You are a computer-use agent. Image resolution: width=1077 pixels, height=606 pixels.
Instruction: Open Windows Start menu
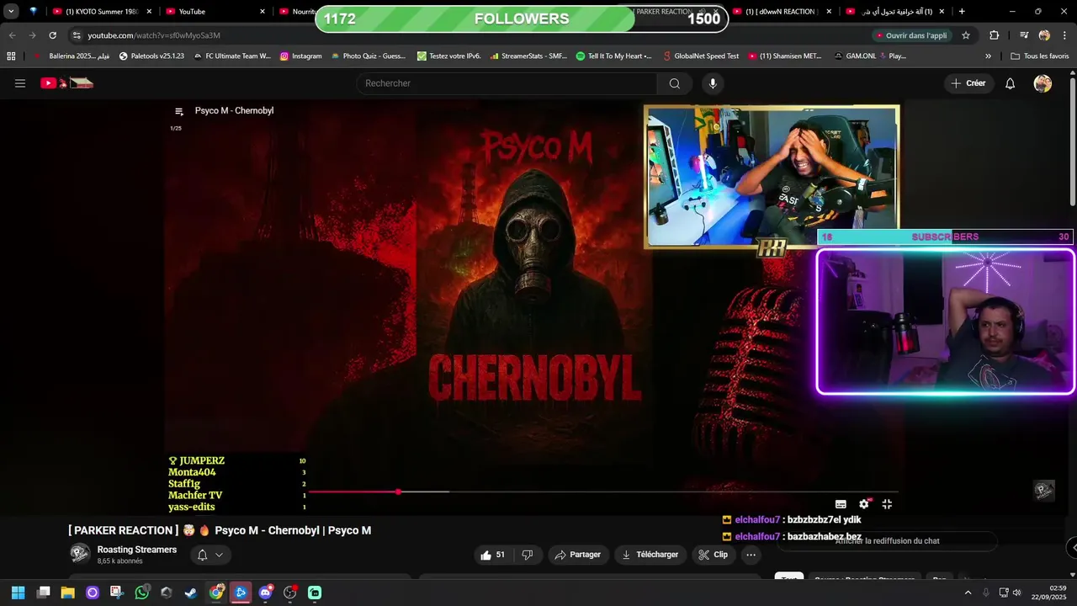18,593
